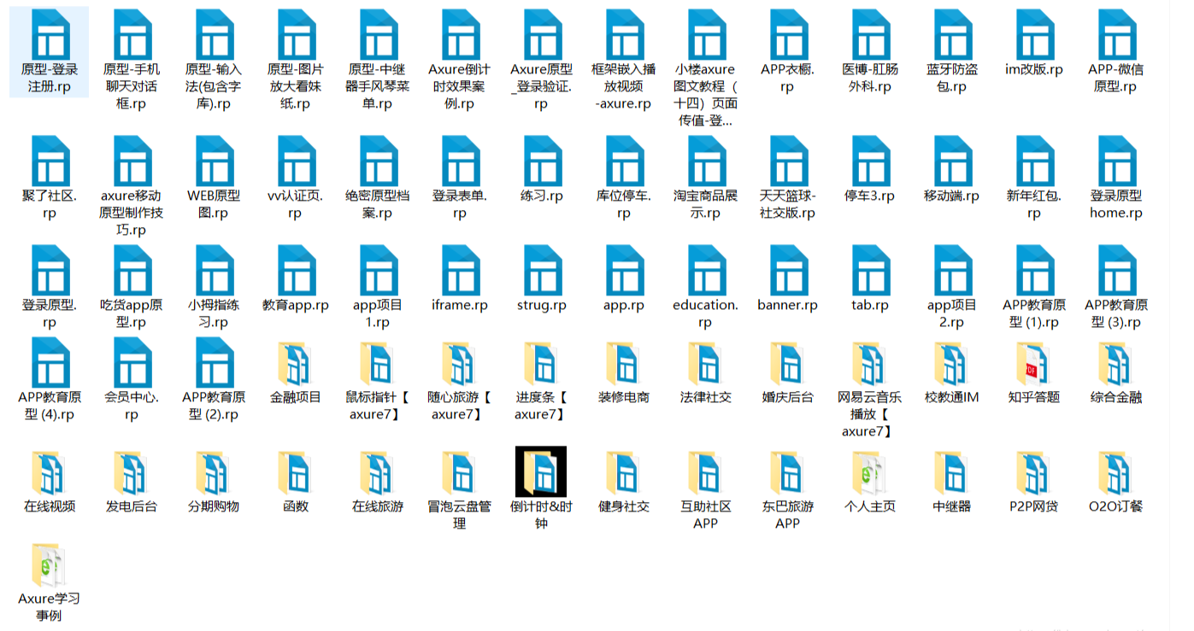Select the 蓝牙防盗包.rp file icon
This screenshot has height=631, width=1194.
point(953,34)
